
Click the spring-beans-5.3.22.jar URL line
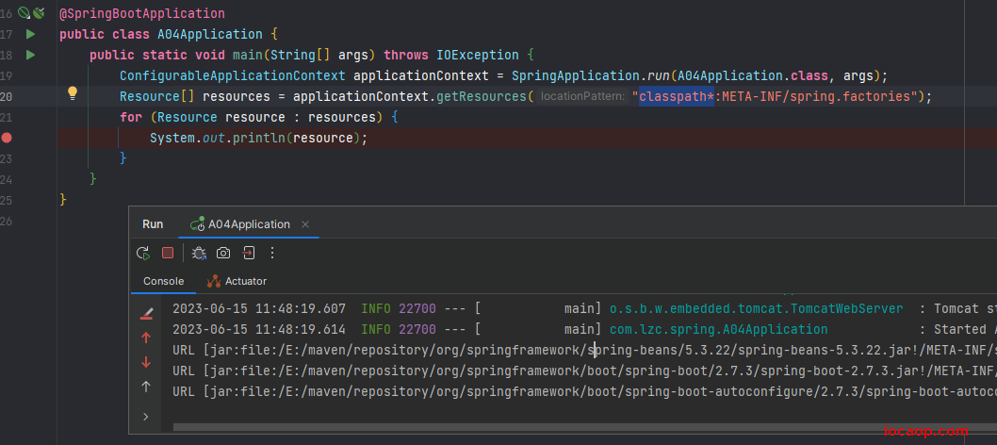tap(585, 350)
